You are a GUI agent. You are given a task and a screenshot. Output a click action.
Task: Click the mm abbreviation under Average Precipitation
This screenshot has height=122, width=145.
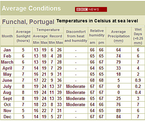[x=118, y=41]
